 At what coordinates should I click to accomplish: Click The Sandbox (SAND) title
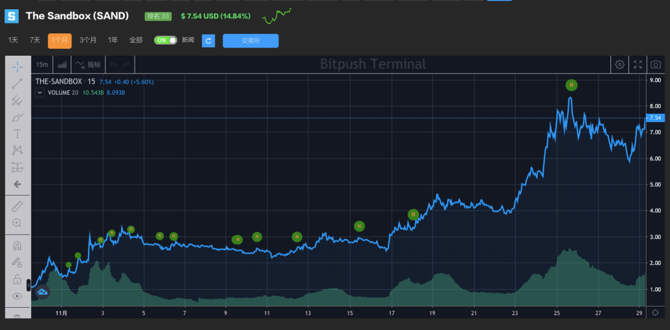[x=78, y=16]
